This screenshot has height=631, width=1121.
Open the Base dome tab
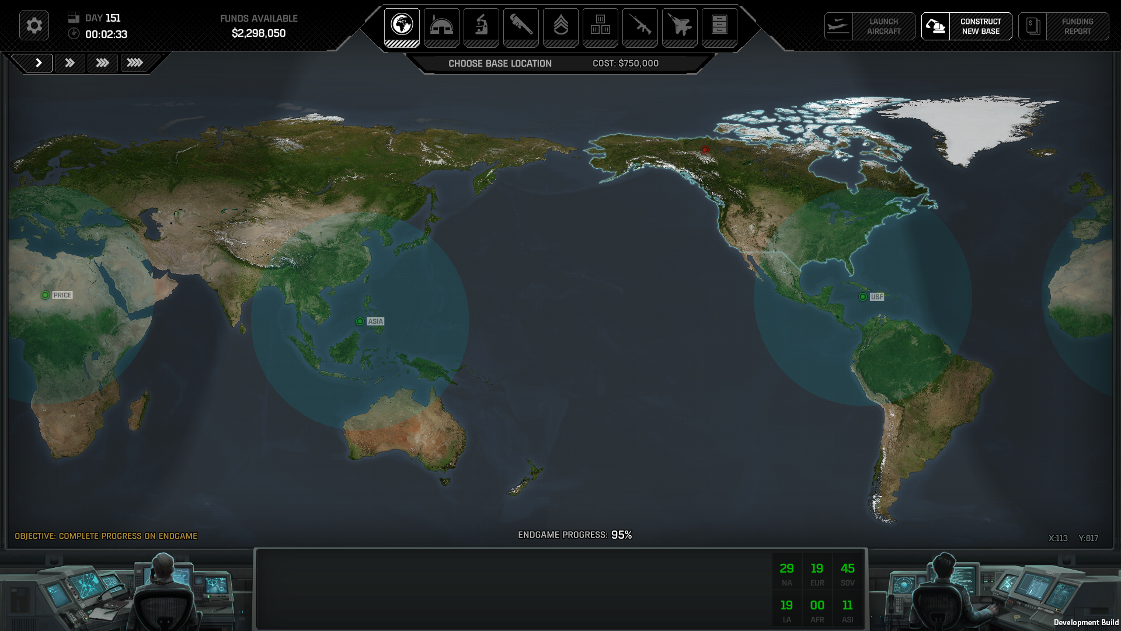[x=441, y=27]
